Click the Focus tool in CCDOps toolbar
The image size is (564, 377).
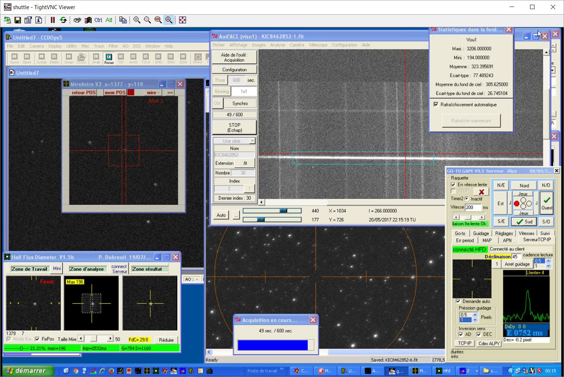(109, 58)
